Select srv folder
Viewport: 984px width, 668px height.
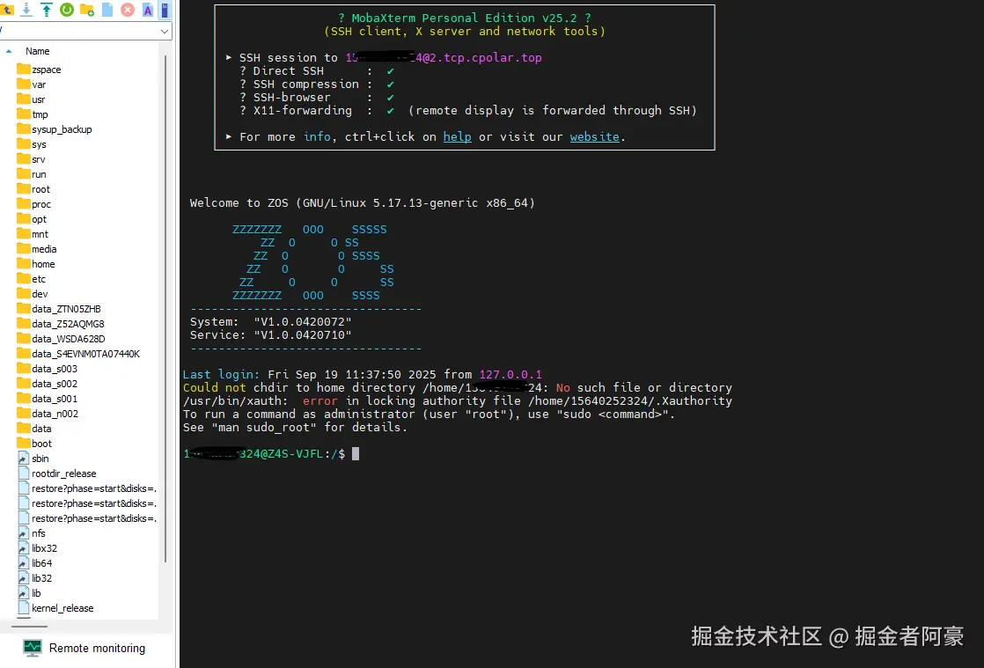coord(32,159)
